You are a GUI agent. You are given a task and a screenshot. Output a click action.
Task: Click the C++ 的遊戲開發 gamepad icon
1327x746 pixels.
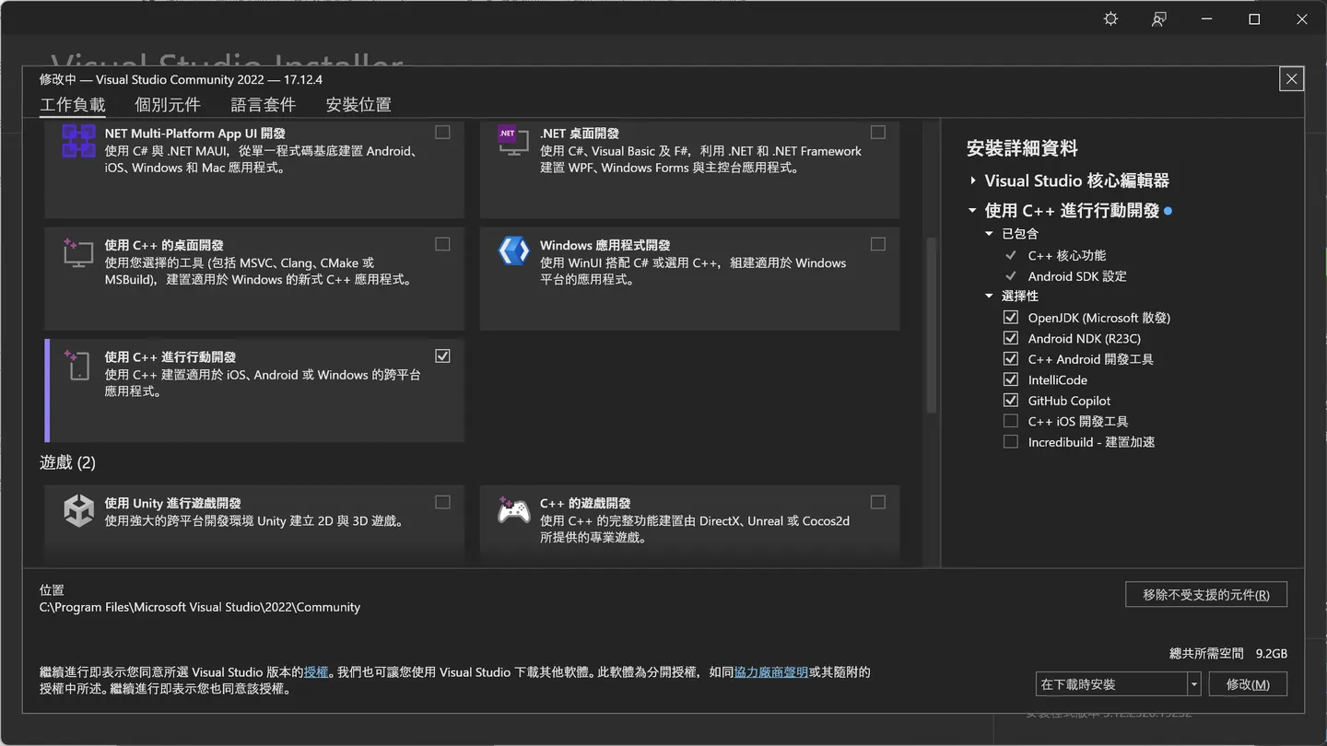point(513,510)
